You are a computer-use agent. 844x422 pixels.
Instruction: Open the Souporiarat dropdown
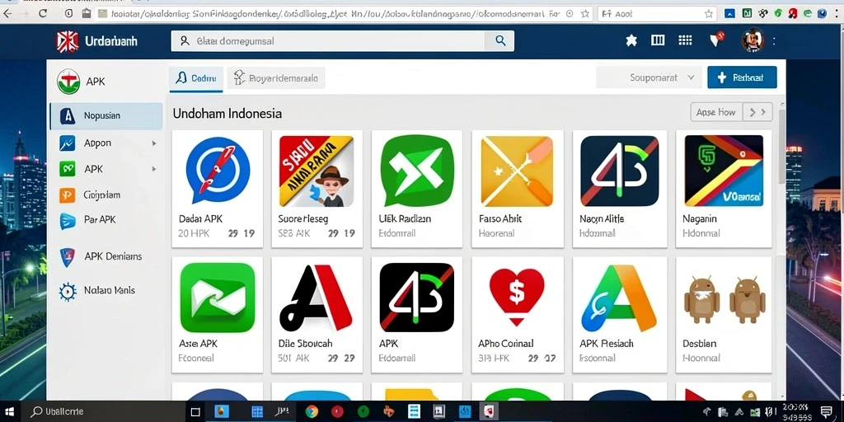(649, 77)
